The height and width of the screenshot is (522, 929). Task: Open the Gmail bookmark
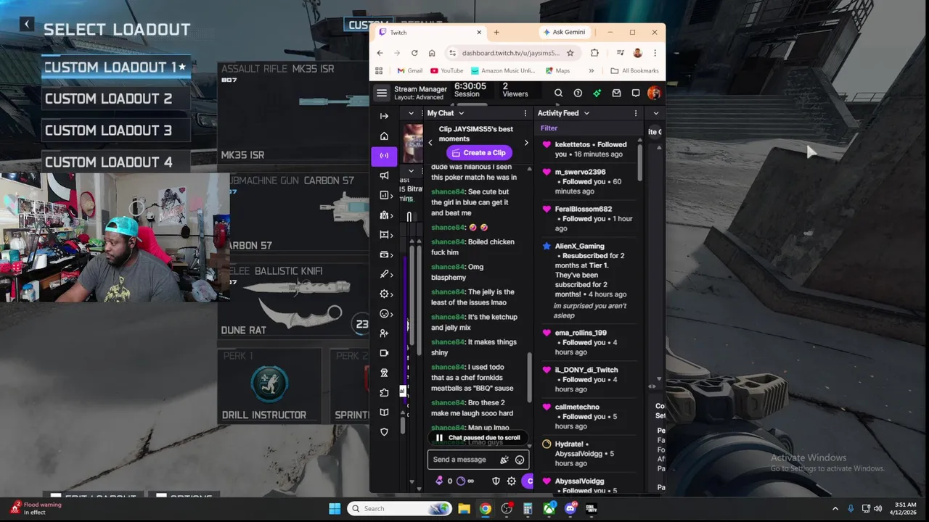410,71
